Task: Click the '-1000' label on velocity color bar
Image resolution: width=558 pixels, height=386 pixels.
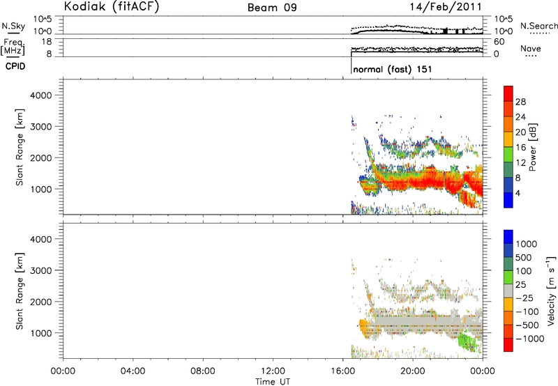Action: (529, 339)
